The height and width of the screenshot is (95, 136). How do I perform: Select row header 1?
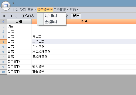pyautogui.click(x=3, y=26)
